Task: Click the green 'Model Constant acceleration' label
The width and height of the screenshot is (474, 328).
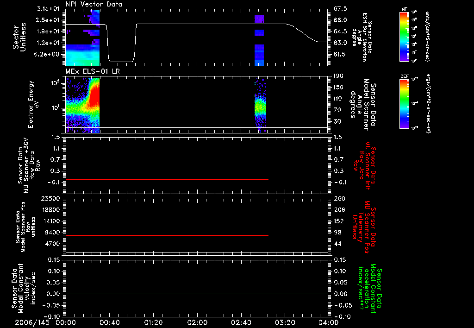Action: pyautogui.click(x=369, y=288)
